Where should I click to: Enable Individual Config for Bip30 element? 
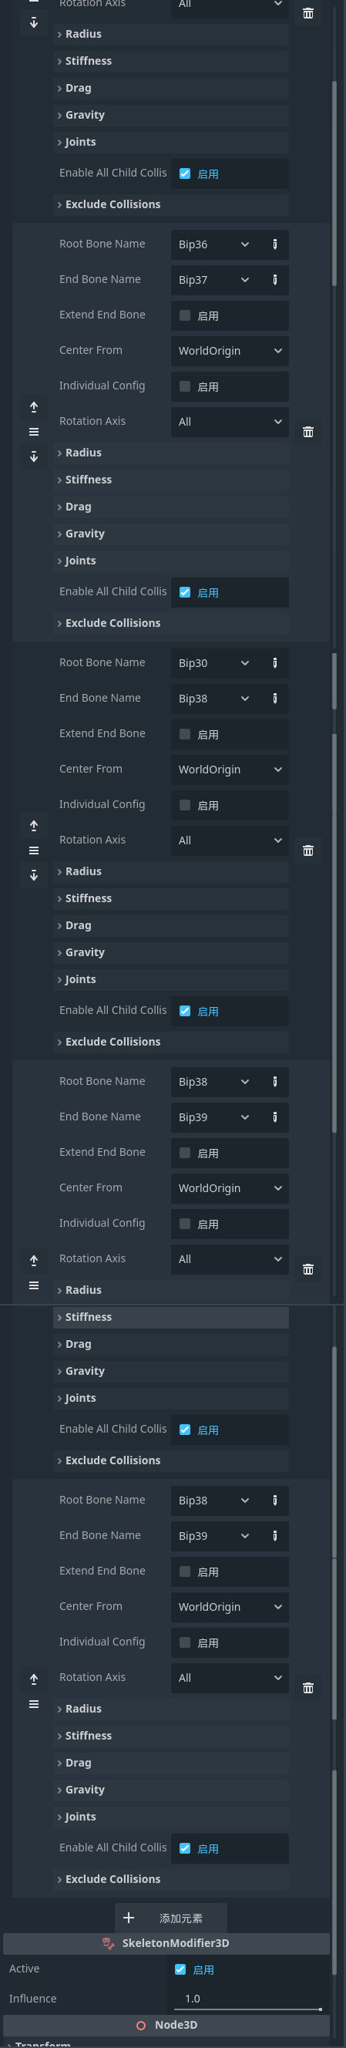(x=184, y=805)
